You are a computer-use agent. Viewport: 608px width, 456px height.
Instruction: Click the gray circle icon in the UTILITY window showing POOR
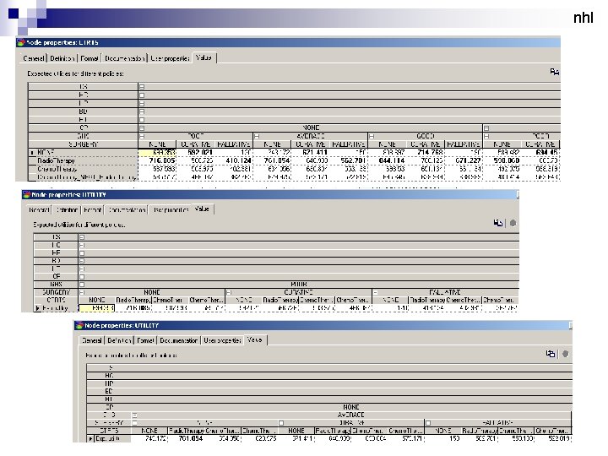513,223
